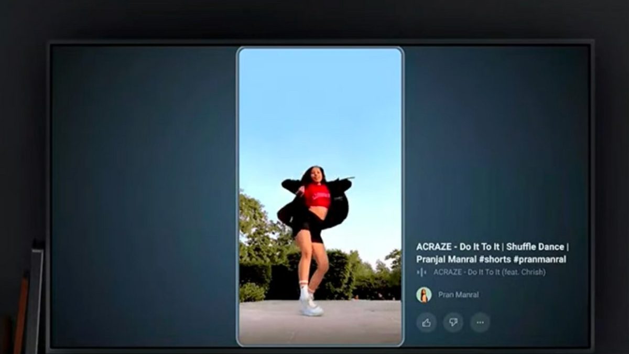Open the Pran Manral channel name

coord(458,295)
